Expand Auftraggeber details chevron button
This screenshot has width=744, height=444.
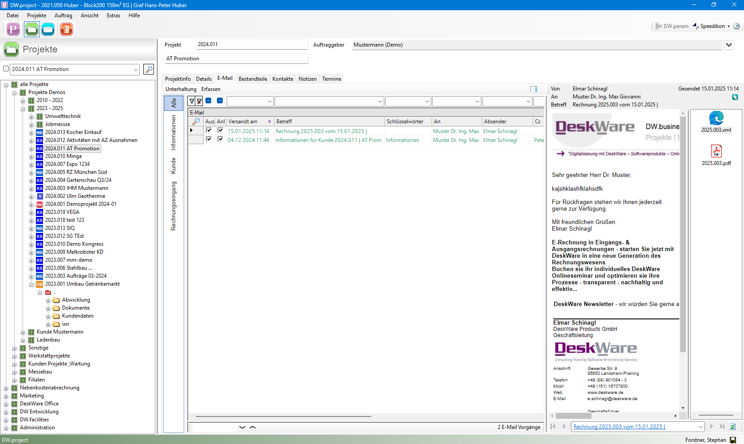729,45
